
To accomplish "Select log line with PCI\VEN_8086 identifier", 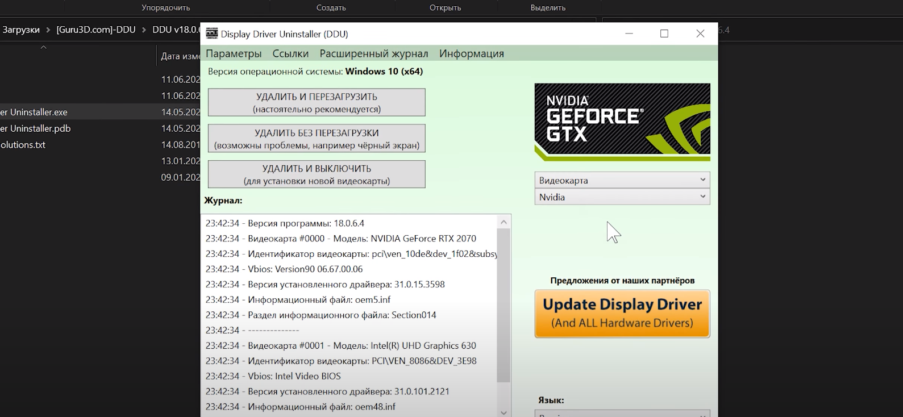I will [x=341, y=361].
